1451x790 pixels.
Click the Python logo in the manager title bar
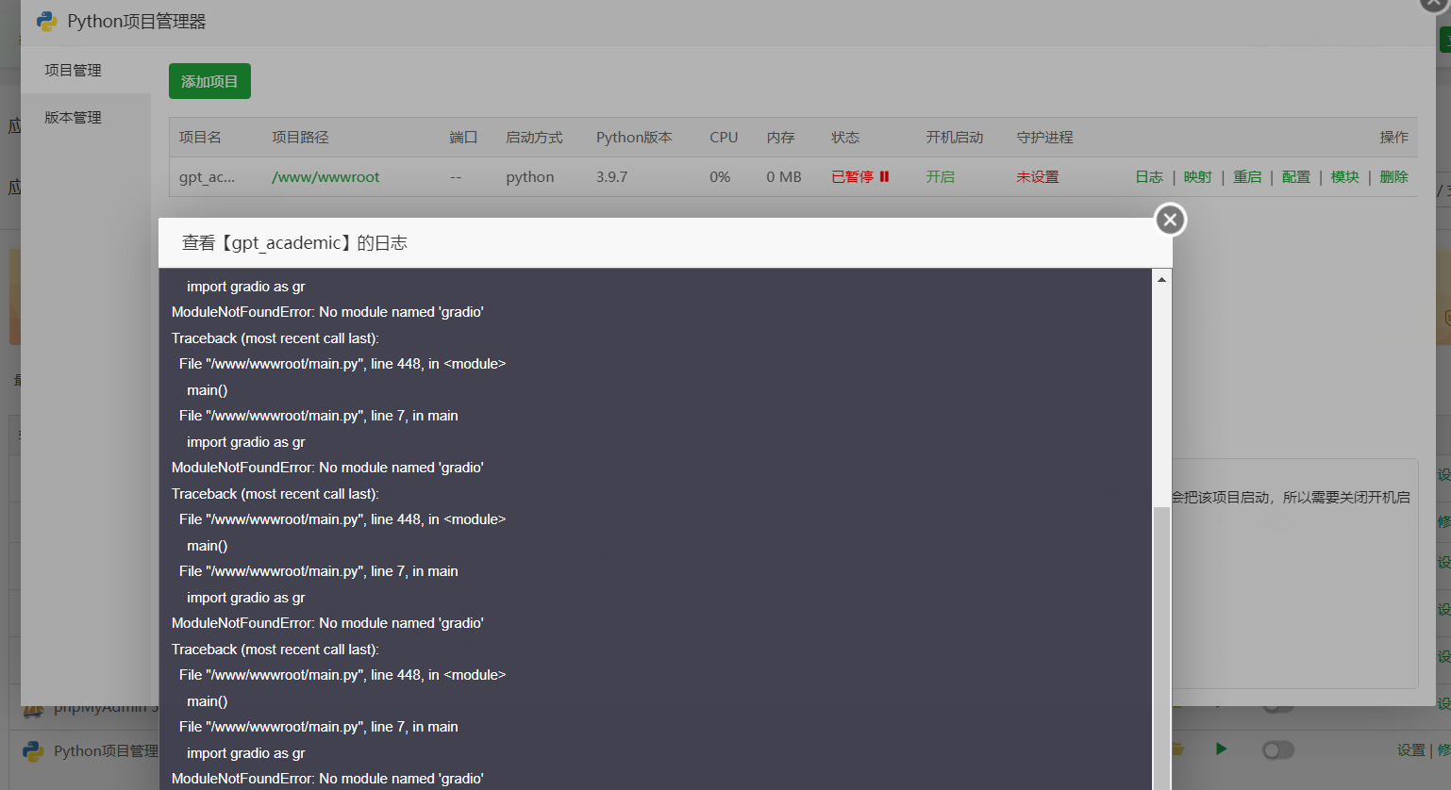(45, 20)
